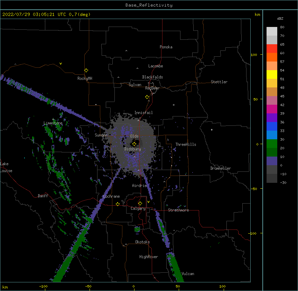Click the km unit label at top right
Image resolution: width=298 pixels, height=291 pixels.
point(258,15)
